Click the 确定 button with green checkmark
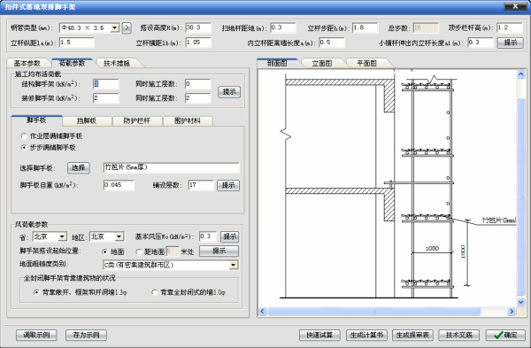The image size is (531, 348). (505, 335)
